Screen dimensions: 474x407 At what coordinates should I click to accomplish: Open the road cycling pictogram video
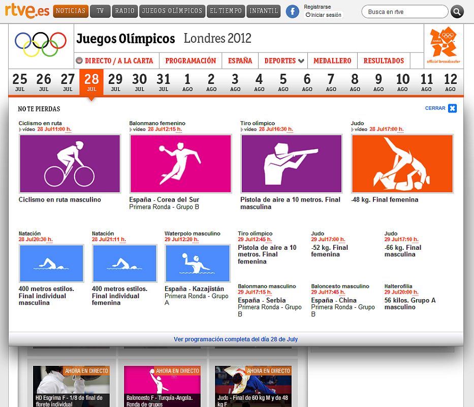70,164
